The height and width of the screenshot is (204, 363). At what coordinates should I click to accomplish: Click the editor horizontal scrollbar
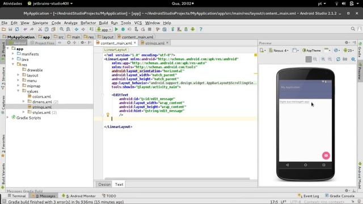click(x=177, y=178)
